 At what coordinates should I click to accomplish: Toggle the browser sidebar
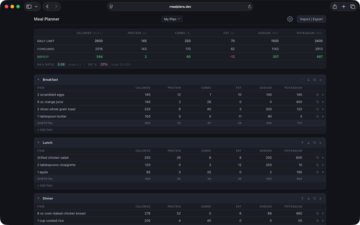(x=29, y=7)
